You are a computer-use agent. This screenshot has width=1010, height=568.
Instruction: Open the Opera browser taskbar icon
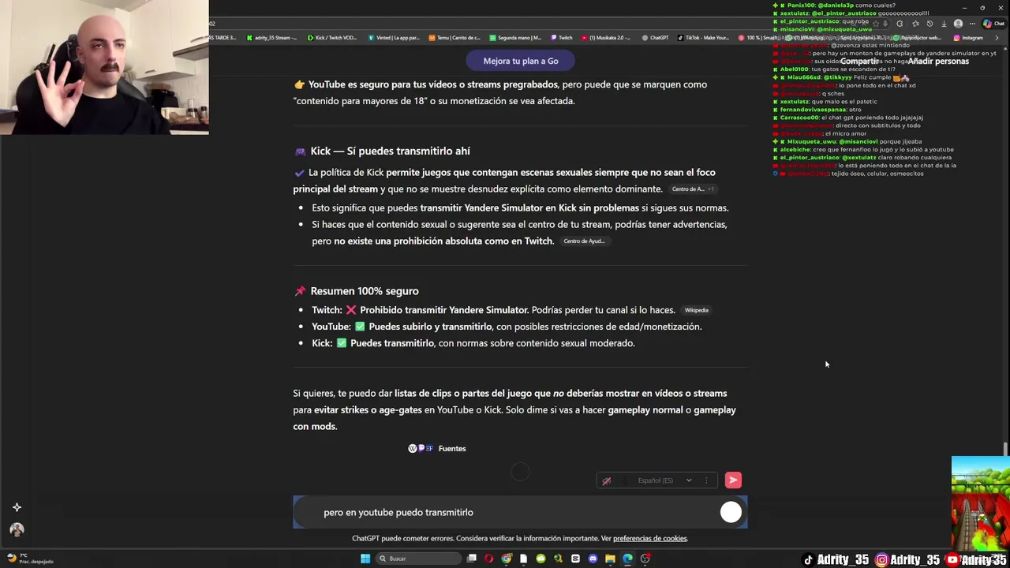[x=489, y=559]
